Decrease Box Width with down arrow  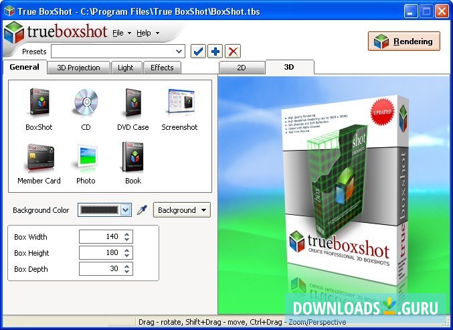(x=127, y=240)
